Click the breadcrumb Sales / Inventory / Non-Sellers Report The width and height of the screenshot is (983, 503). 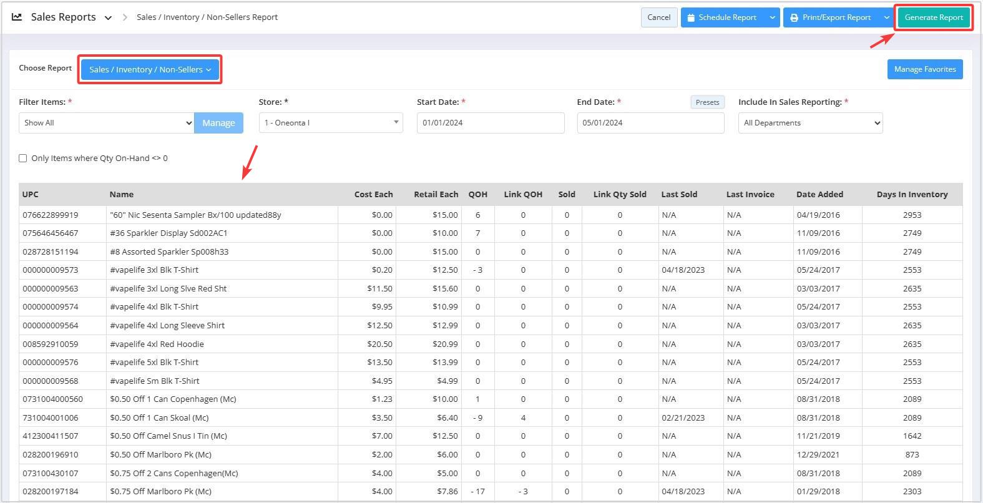(207, 17)
